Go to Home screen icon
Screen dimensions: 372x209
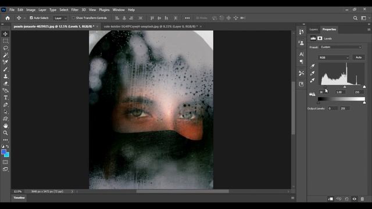click(8, 18)
